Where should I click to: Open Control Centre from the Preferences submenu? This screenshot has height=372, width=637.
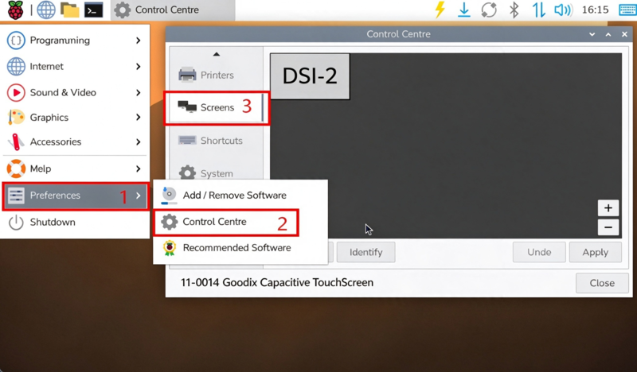pyautogui.click(x=226, y=222)
